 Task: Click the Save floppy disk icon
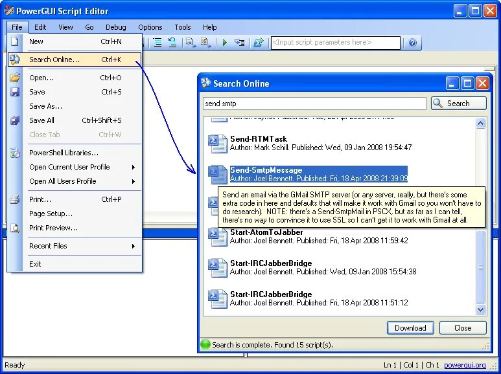[x=15, y=92]
